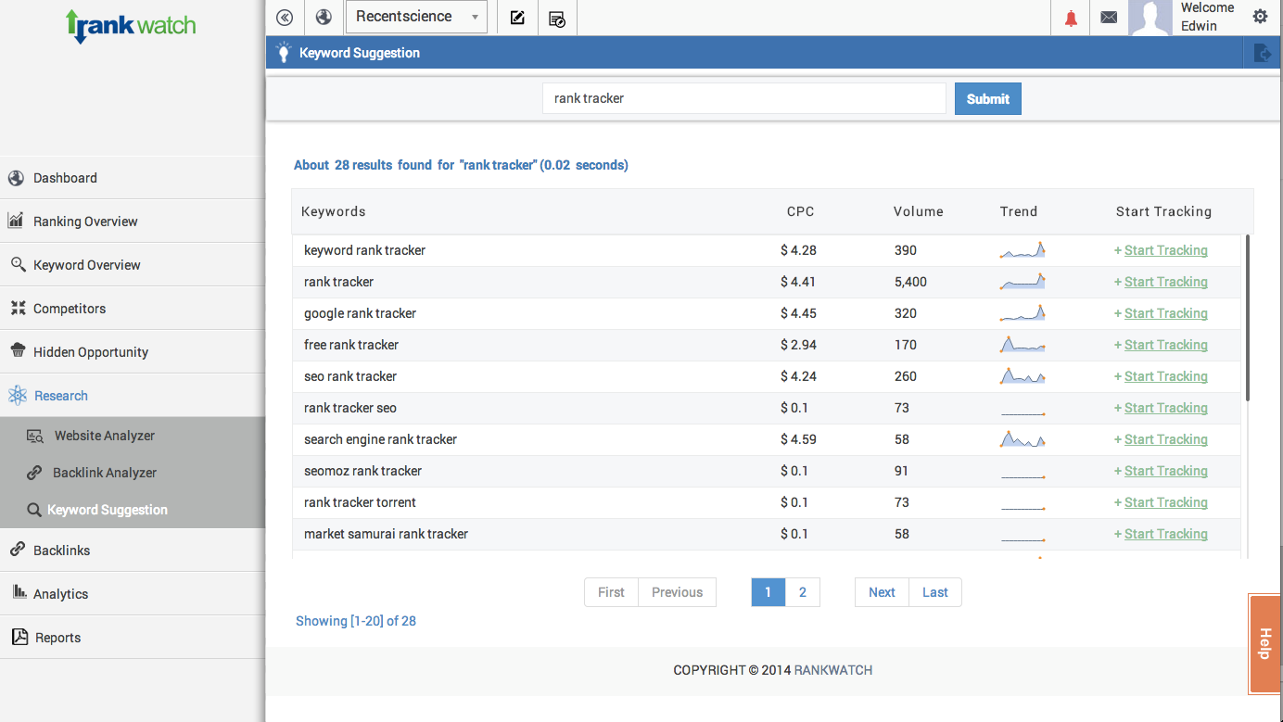The width and height of the screenshot is (1283, 722).
Task: Click the Website Analyzer icon
Action: (35, 436)
